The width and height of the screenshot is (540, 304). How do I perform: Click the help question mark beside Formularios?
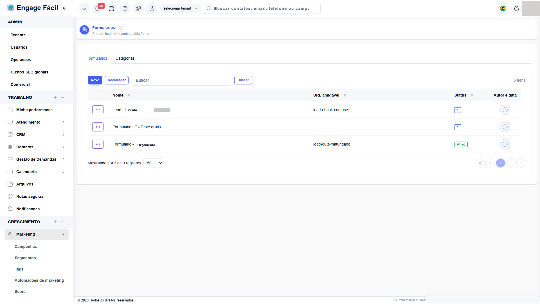(121, 28)
